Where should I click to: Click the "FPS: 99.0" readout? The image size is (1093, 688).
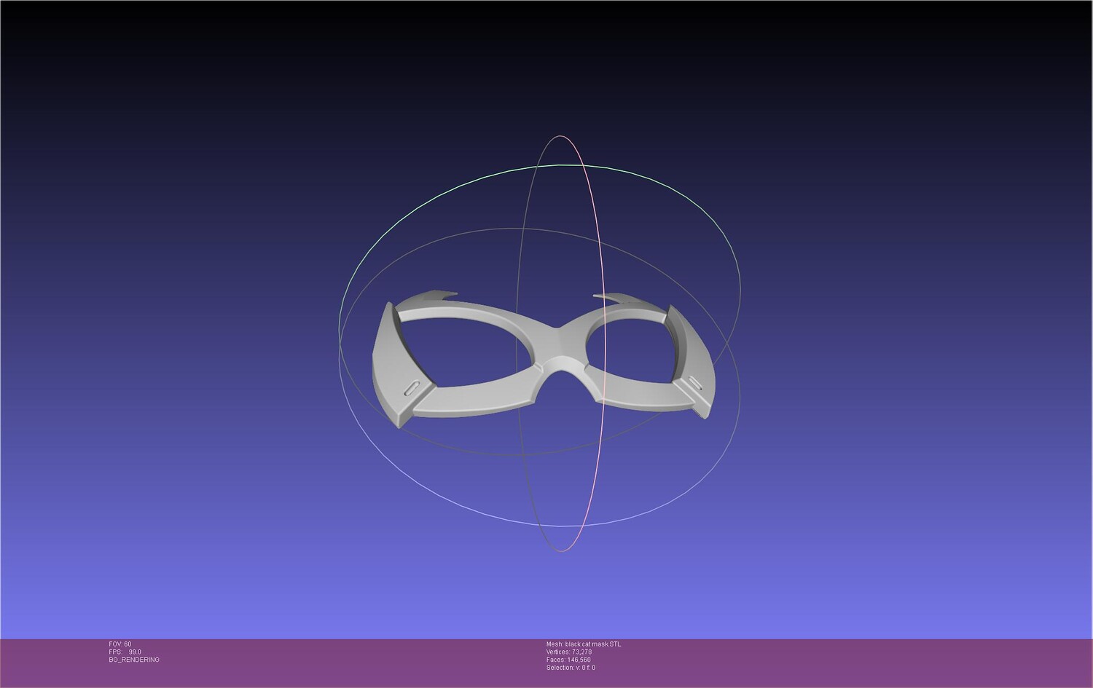(125, 652)
